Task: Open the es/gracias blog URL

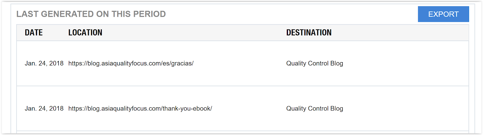Action: [131, 63]
